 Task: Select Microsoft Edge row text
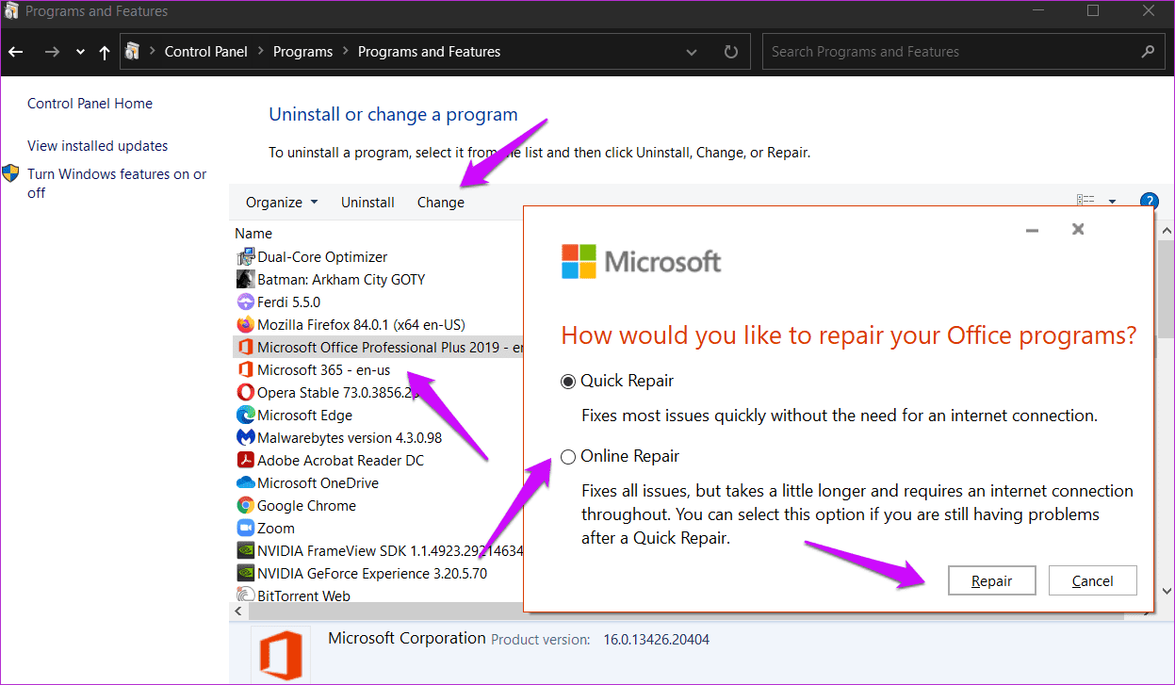(304, 415)
